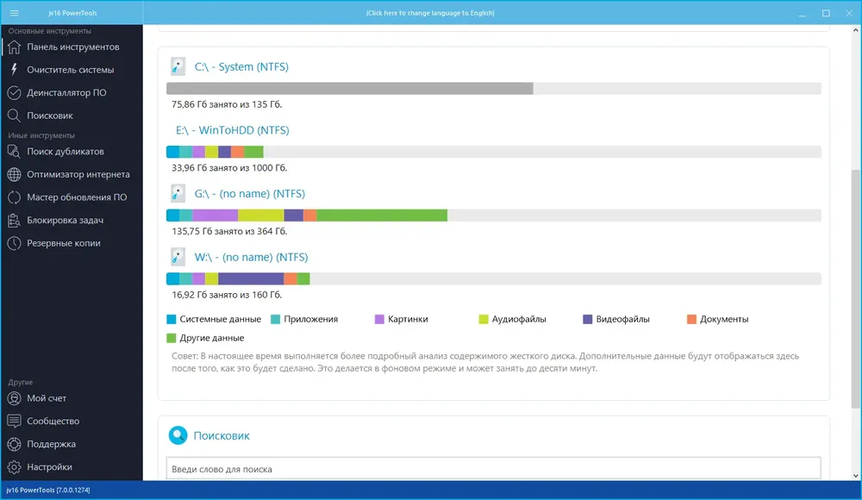Focus the Введи слово для поиска field
This screenshot has height=500, width=862.
494,469
